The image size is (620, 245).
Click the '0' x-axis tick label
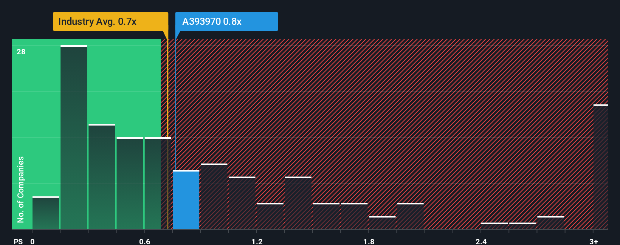33,241
